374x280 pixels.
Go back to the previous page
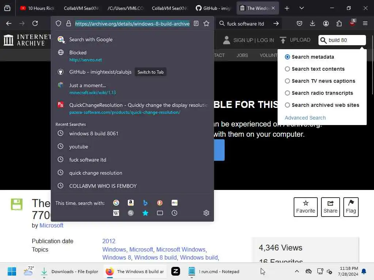9,23
